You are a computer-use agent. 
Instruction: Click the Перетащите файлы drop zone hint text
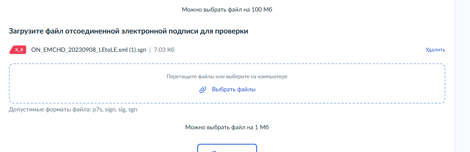click(227, 76)
